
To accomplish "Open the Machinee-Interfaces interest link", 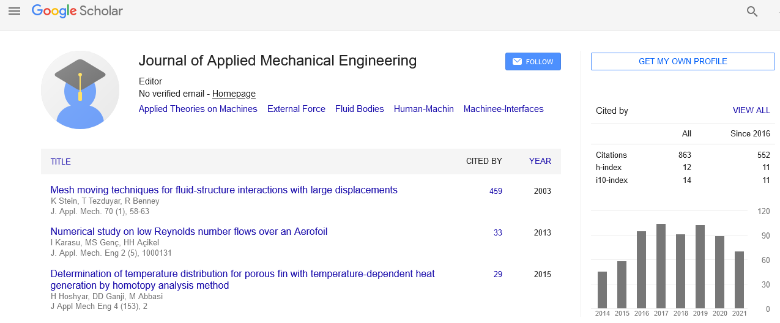I will click(x=503, y=109).
